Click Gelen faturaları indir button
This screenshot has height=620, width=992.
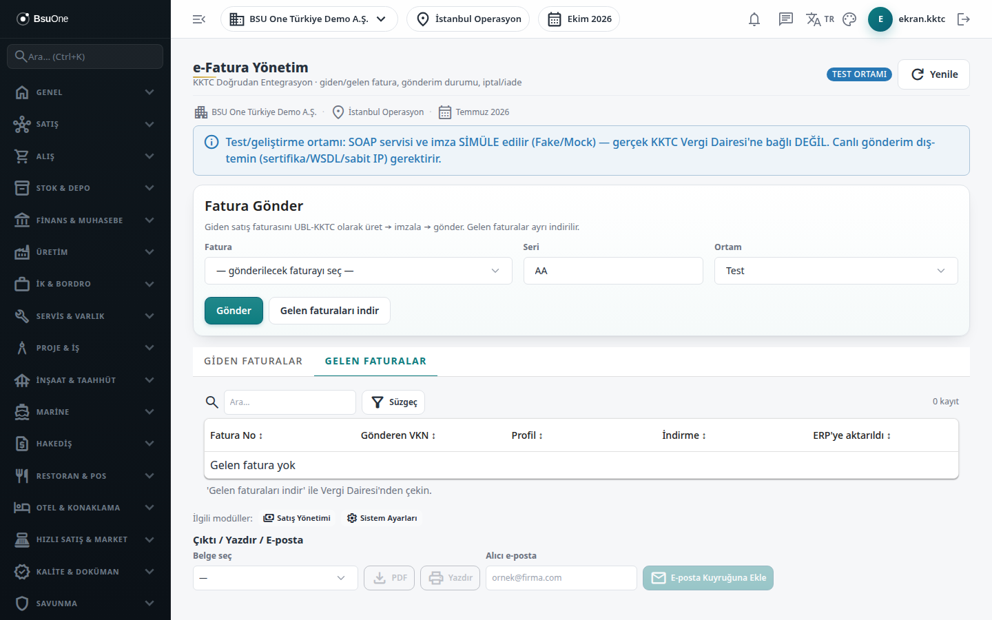click(329, 311)
